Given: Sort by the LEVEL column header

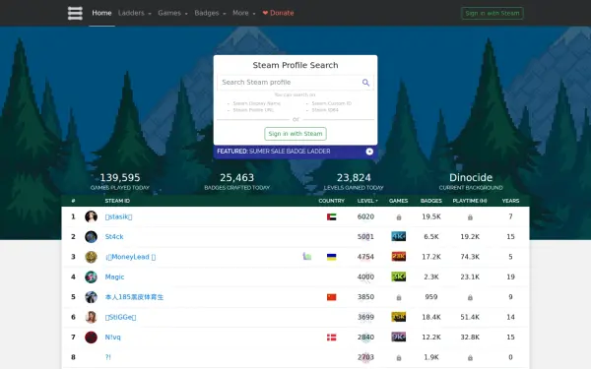Looking at the screenshot, I should pos(367,201).
